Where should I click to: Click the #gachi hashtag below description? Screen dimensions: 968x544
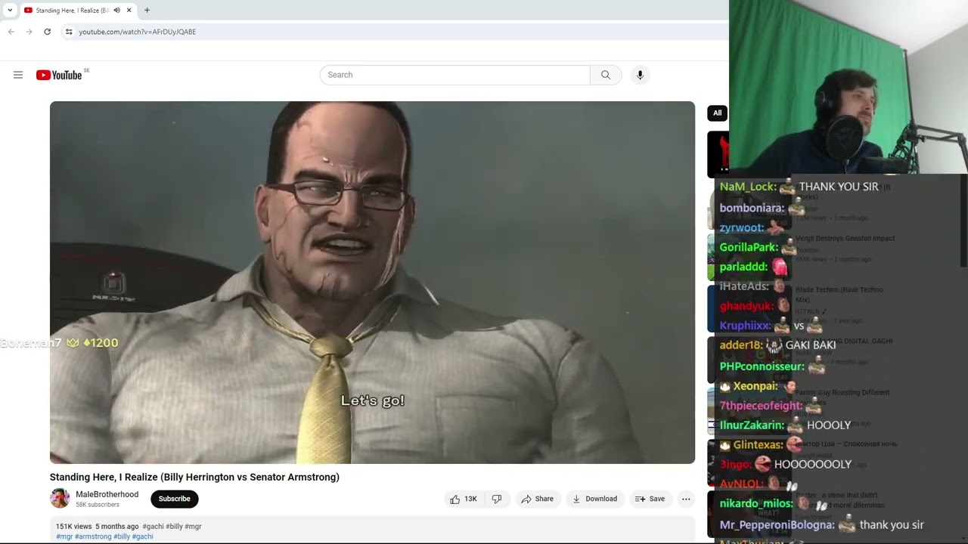(142, 536)
